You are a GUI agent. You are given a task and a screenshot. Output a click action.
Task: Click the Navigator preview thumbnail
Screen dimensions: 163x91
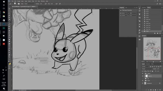[x=152, y=49]
